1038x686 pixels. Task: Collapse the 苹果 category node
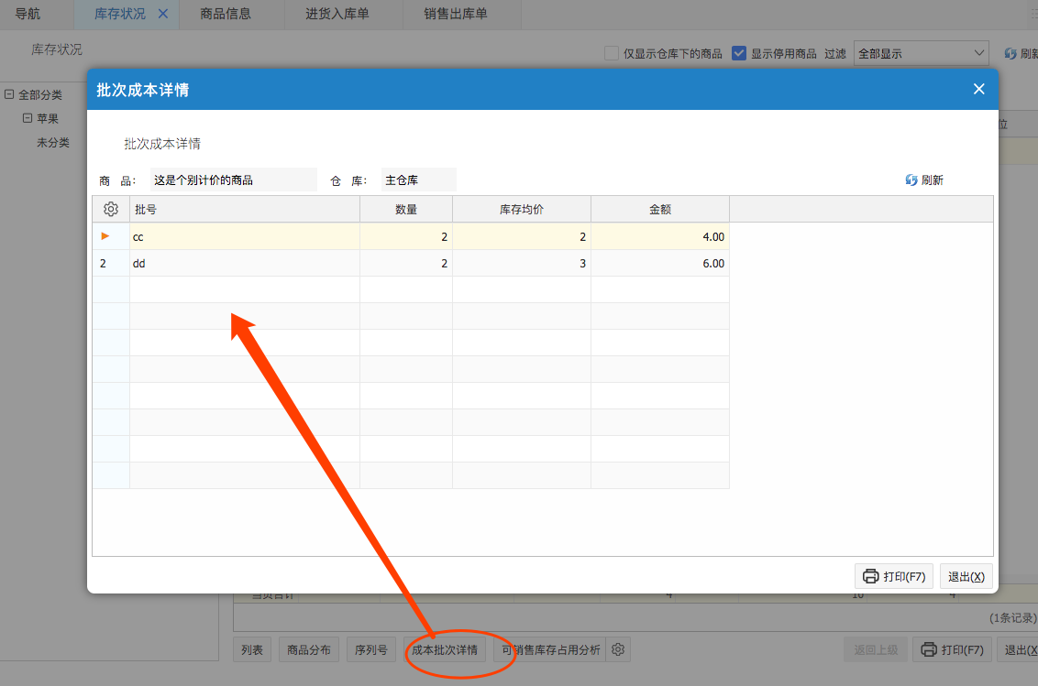point(28,118)
